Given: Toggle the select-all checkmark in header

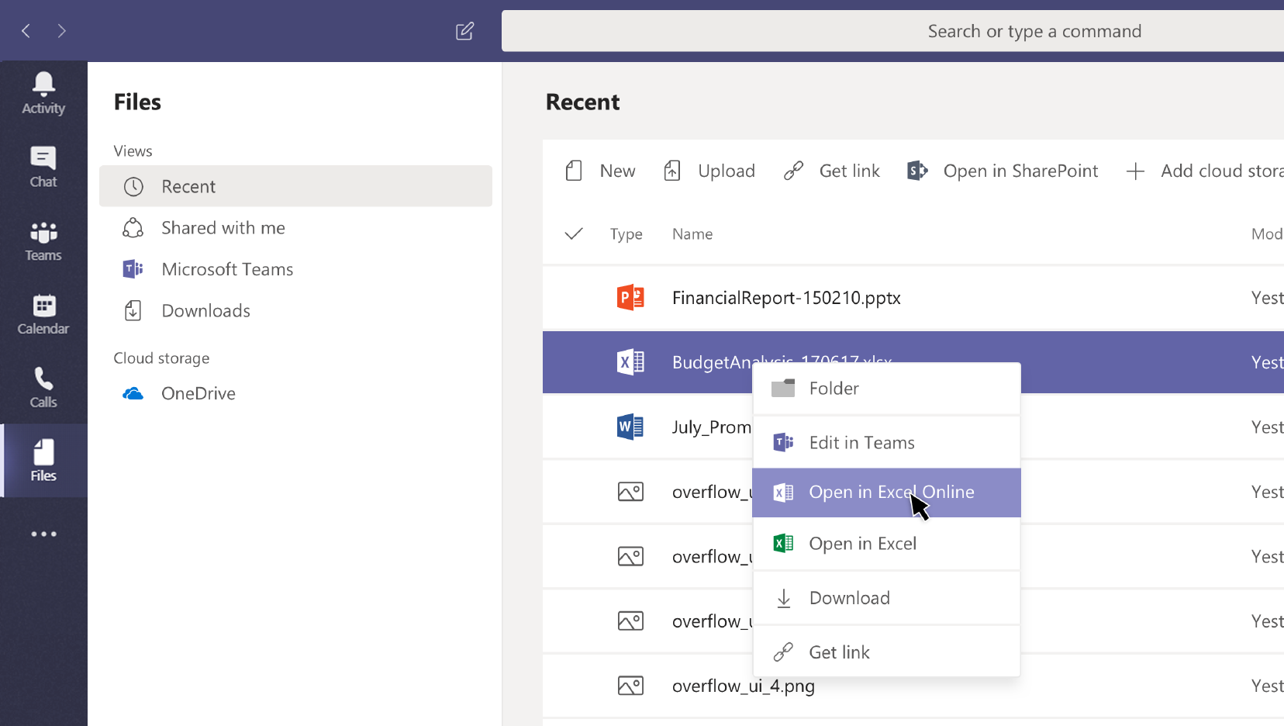Looking at the screenshot, I should (574, 233).
